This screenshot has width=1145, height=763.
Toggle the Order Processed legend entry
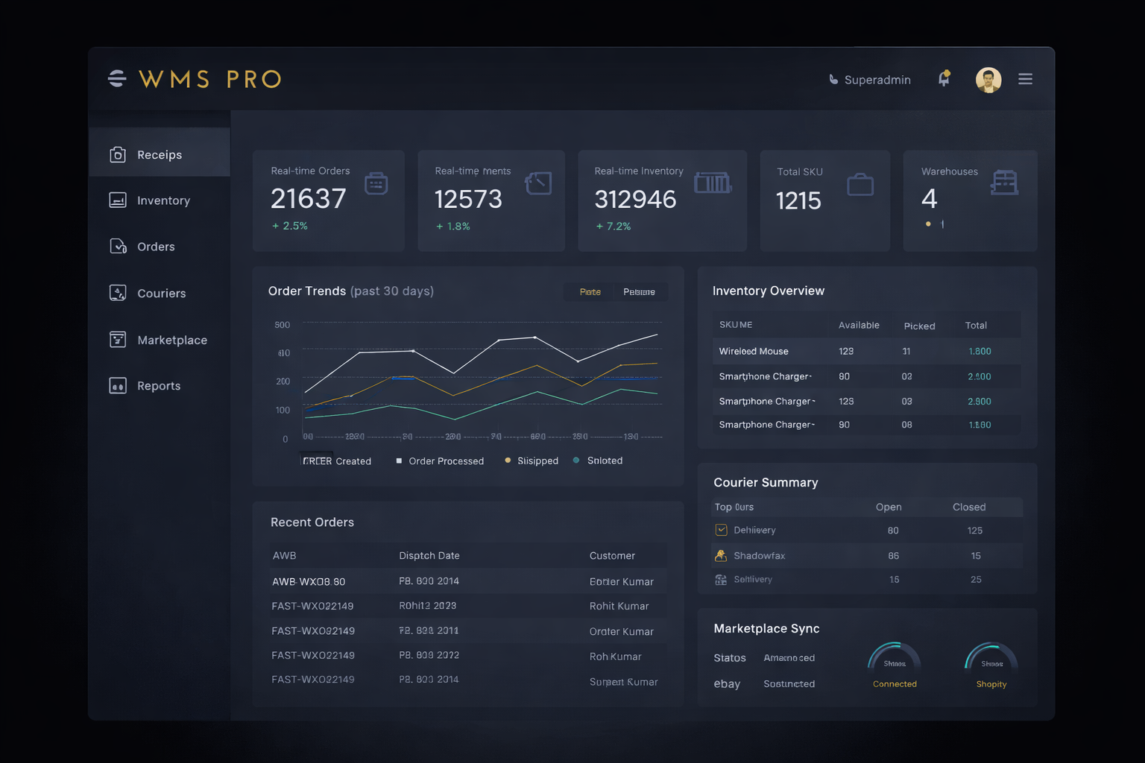(440, 460)
